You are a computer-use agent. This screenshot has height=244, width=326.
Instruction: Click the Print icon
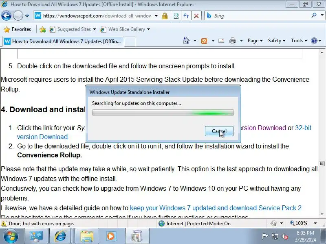click(232, 41)
